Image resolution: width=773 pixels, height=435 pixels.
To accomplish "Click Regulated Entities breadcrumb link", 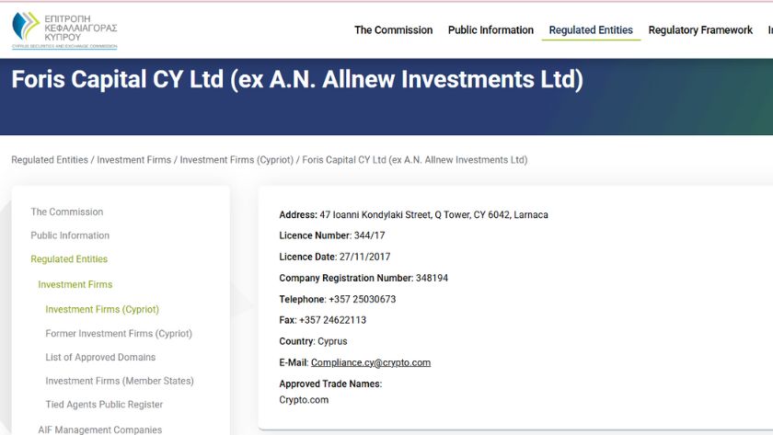I will click(x=50, y=160).
